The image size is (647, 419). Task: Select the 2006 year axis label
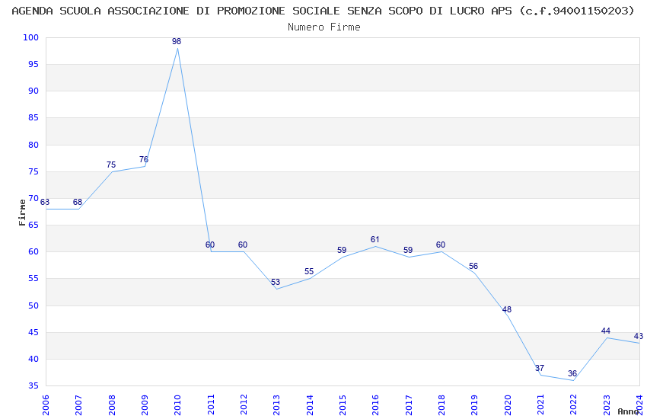tap(46, 405)
